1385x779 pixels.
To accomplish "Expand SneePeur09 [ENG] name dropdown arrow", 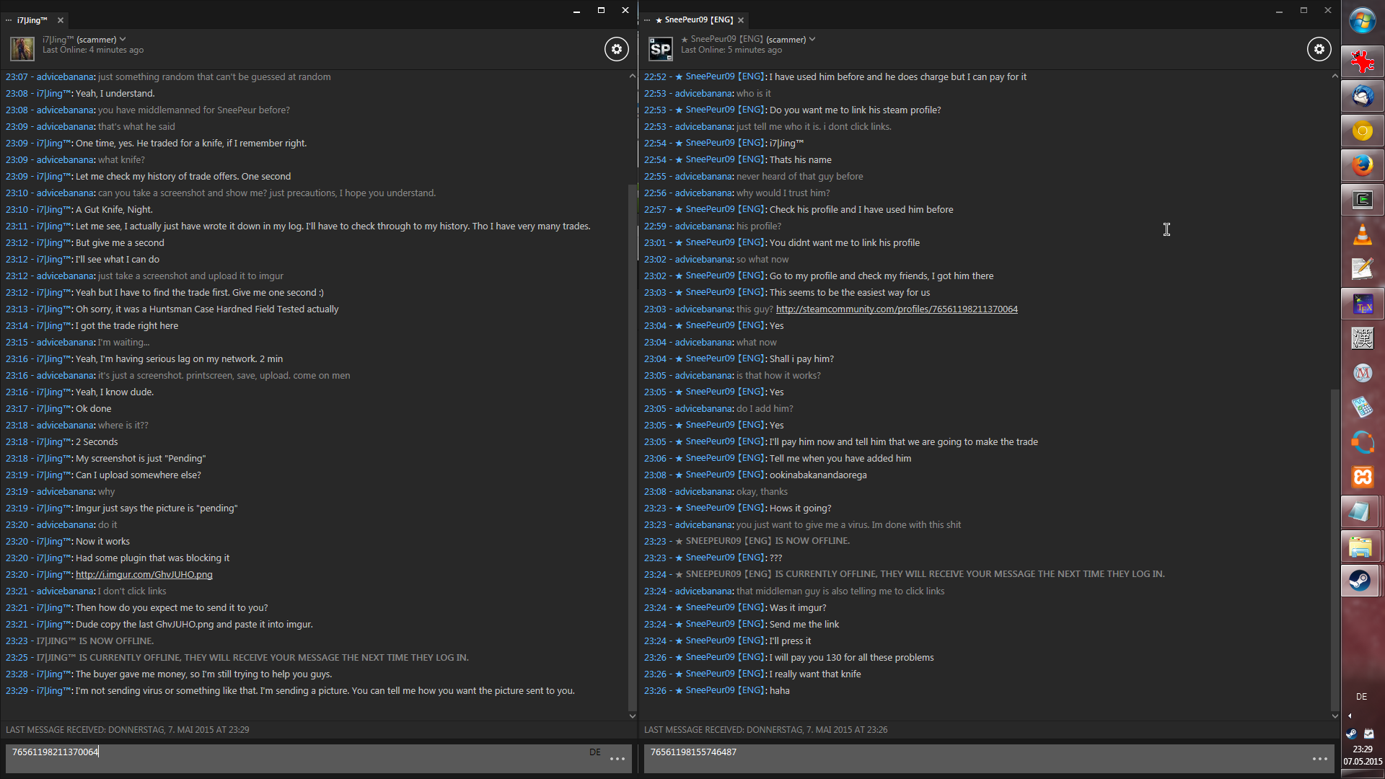I will tap(812, 40).
